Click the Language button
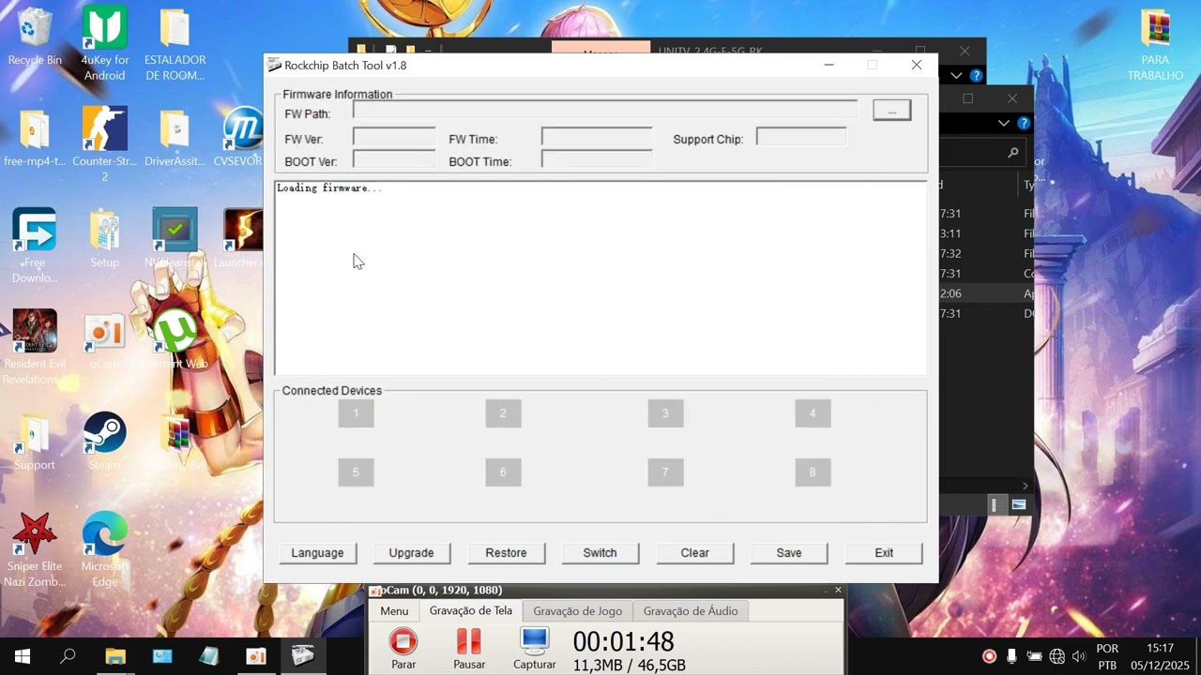 point(317,553)
